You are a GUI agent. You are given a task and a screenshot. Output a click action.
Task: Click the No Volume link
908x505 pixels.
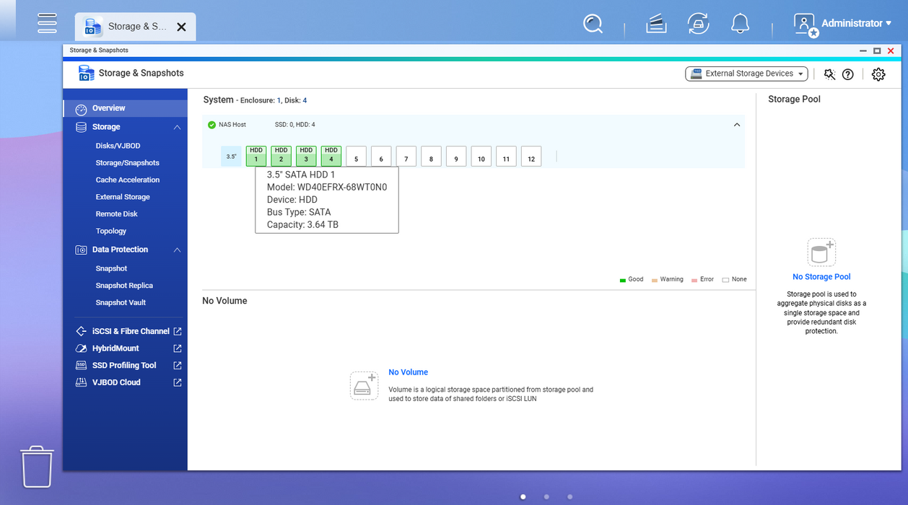click(x=408, y=372)
